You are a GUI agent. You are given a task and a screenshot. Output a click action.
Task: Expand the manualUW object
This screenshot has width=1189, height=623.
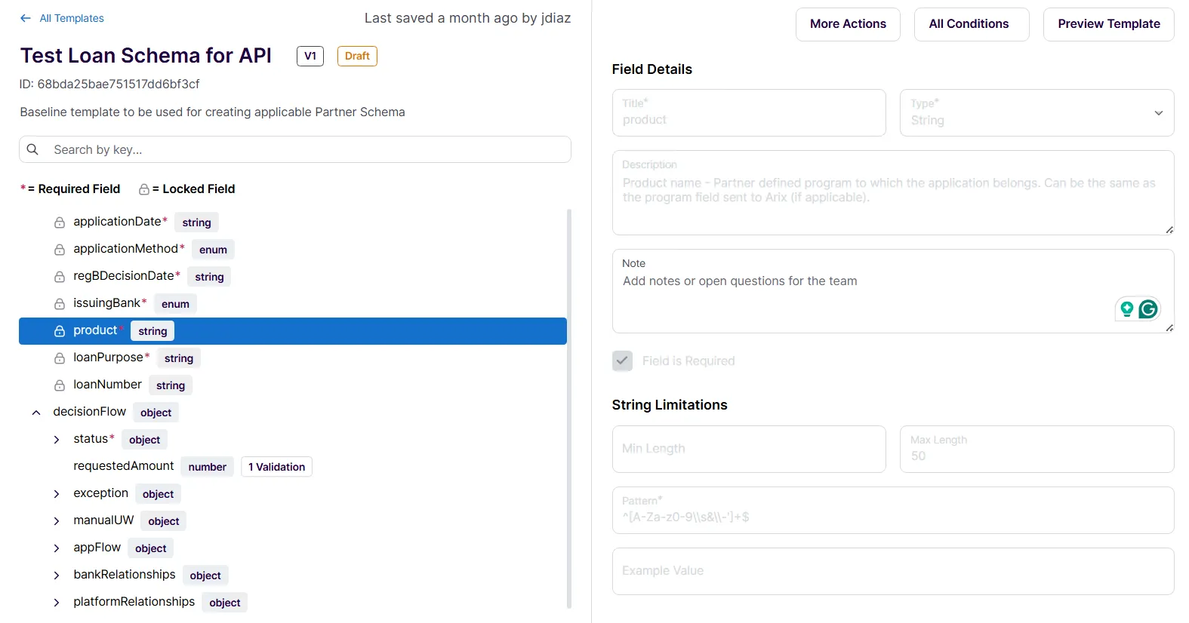57,521
